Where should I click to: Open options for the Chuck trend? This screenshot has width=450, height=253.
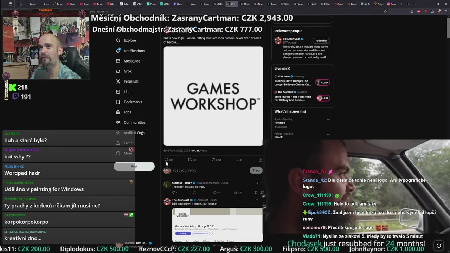tap(328, 134)
